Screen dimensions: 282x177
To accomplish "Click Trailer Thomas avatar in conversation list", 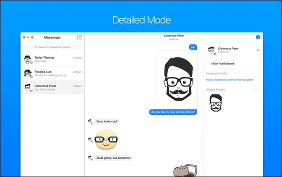I will [28, 59].
